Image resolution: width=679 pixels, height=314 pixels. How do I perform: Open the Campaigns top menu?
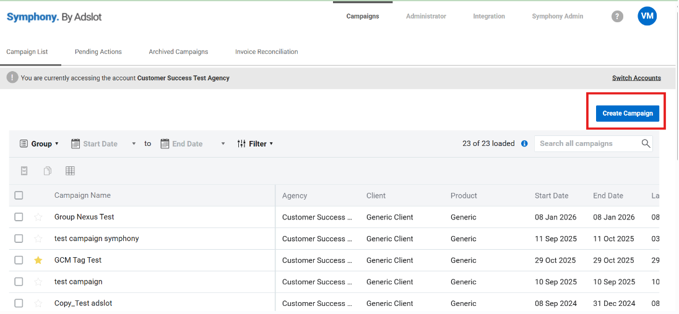(363, 17)
